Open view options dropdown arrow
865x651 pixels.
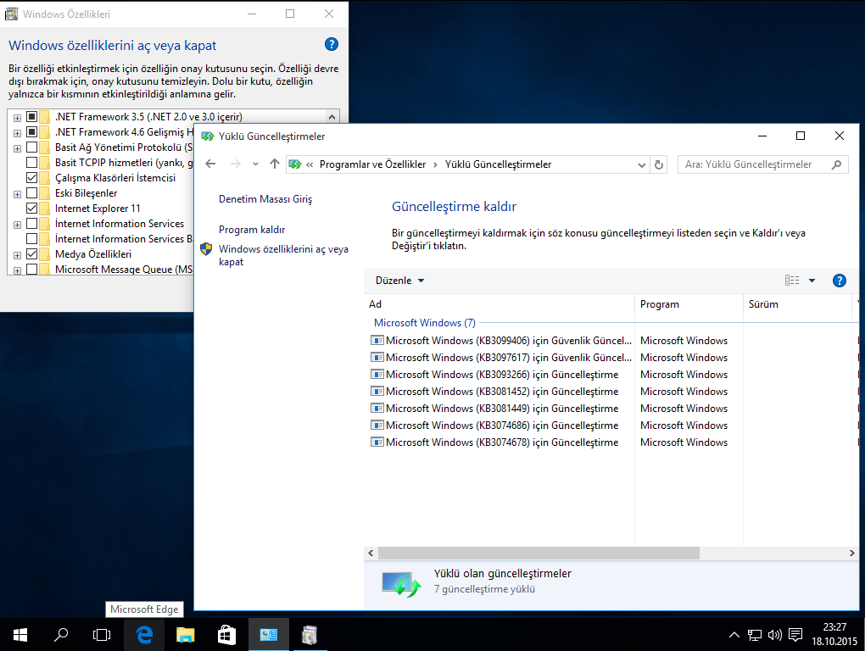click(812, 281)
